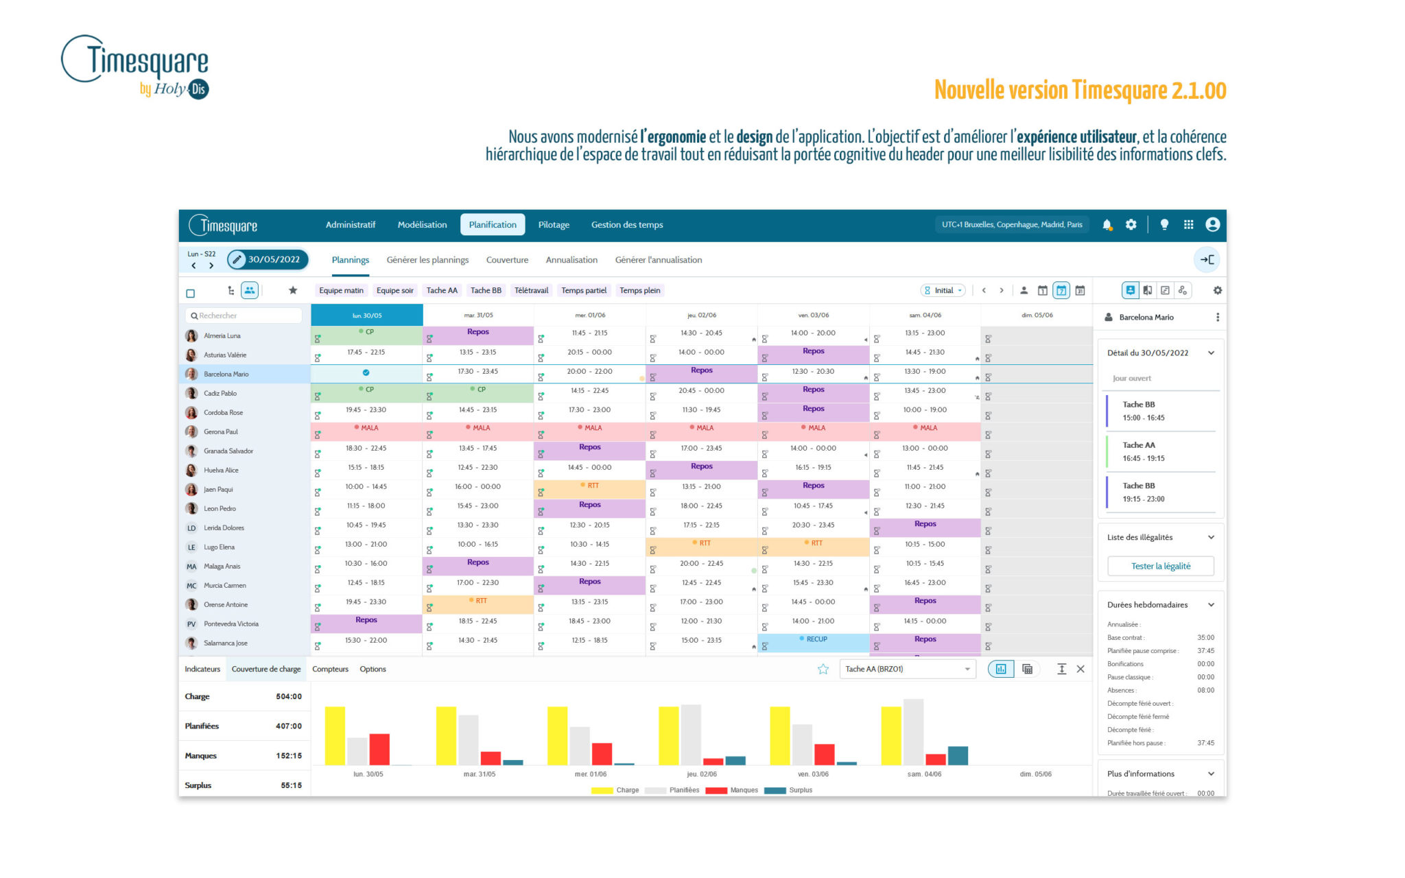Toggle the Télétravail filter chip
The width and height of the screenshot is (1405, 878).
[532, 290]
